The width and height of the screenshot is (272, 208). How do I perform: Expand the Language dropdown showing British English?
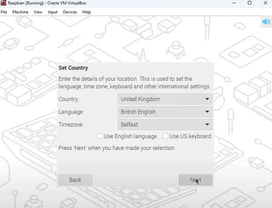tap(165, 112)
